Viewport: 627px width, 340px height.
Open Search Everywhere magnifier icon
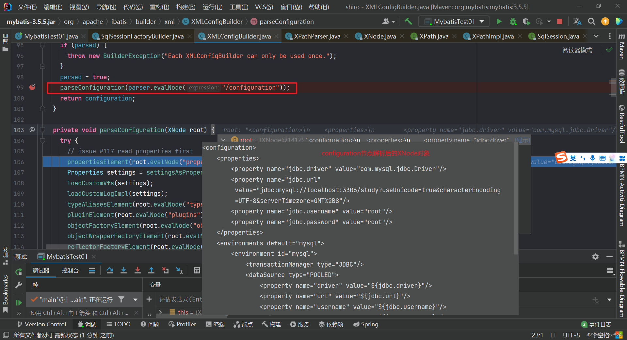[591, 22]
